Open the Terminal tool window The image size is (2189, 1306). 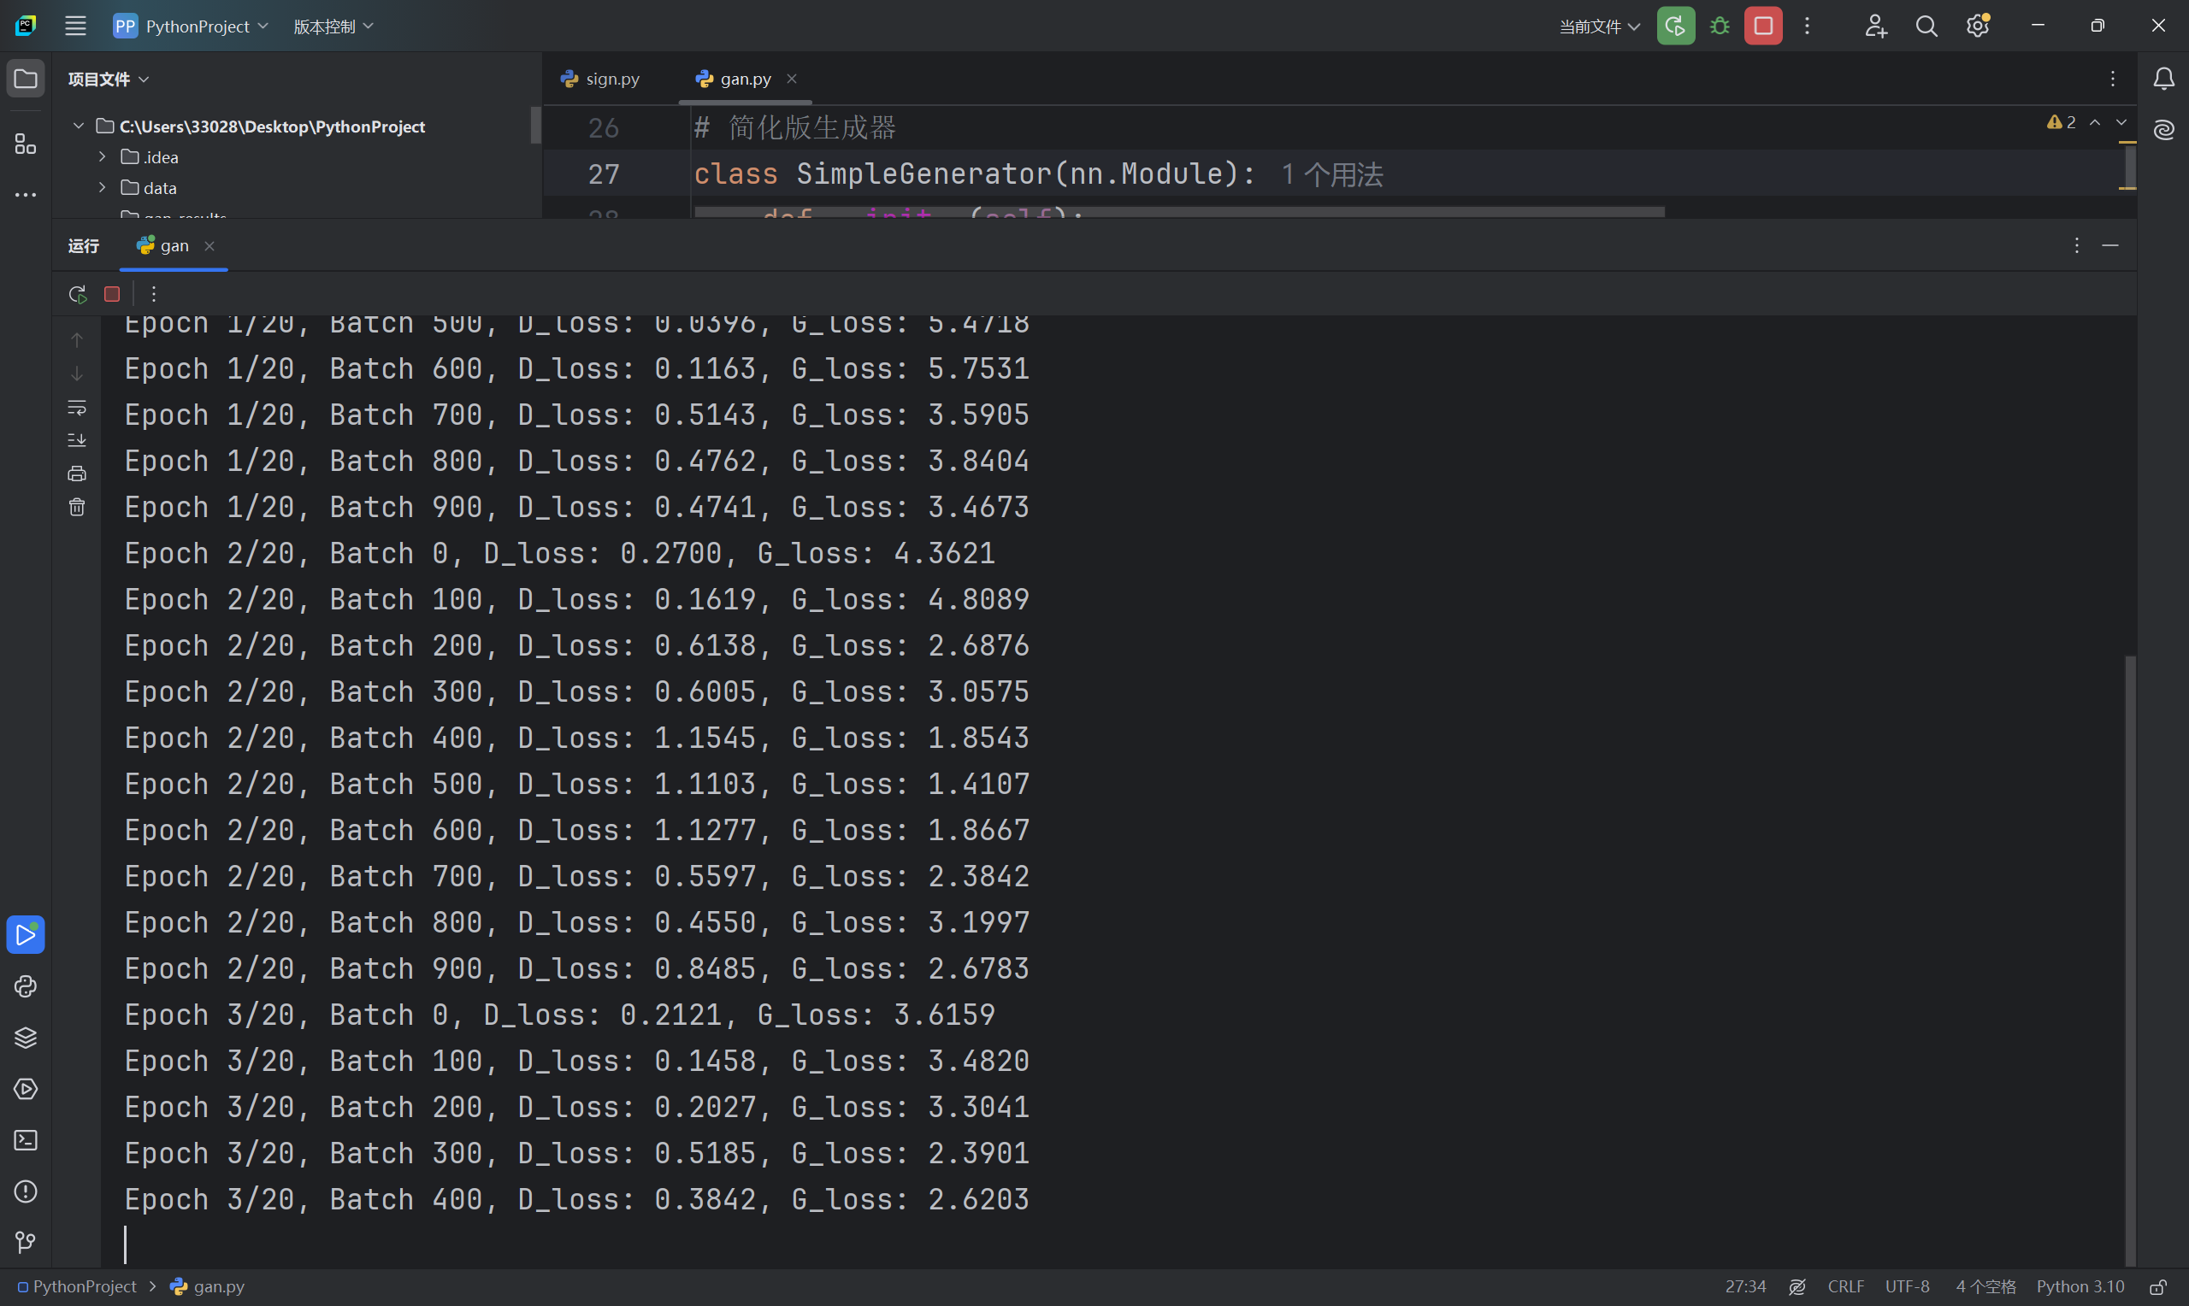coord(26,1140)
